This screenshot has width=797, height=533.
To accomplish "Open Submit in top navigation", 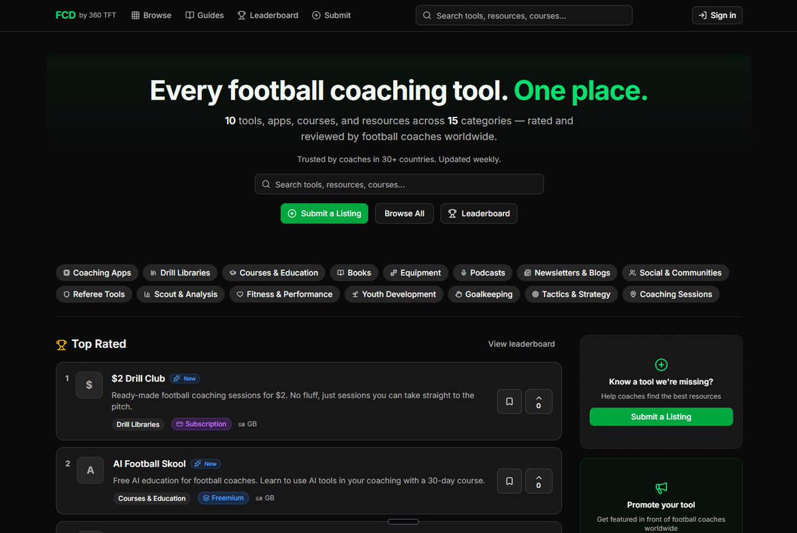I will point(331,15).
